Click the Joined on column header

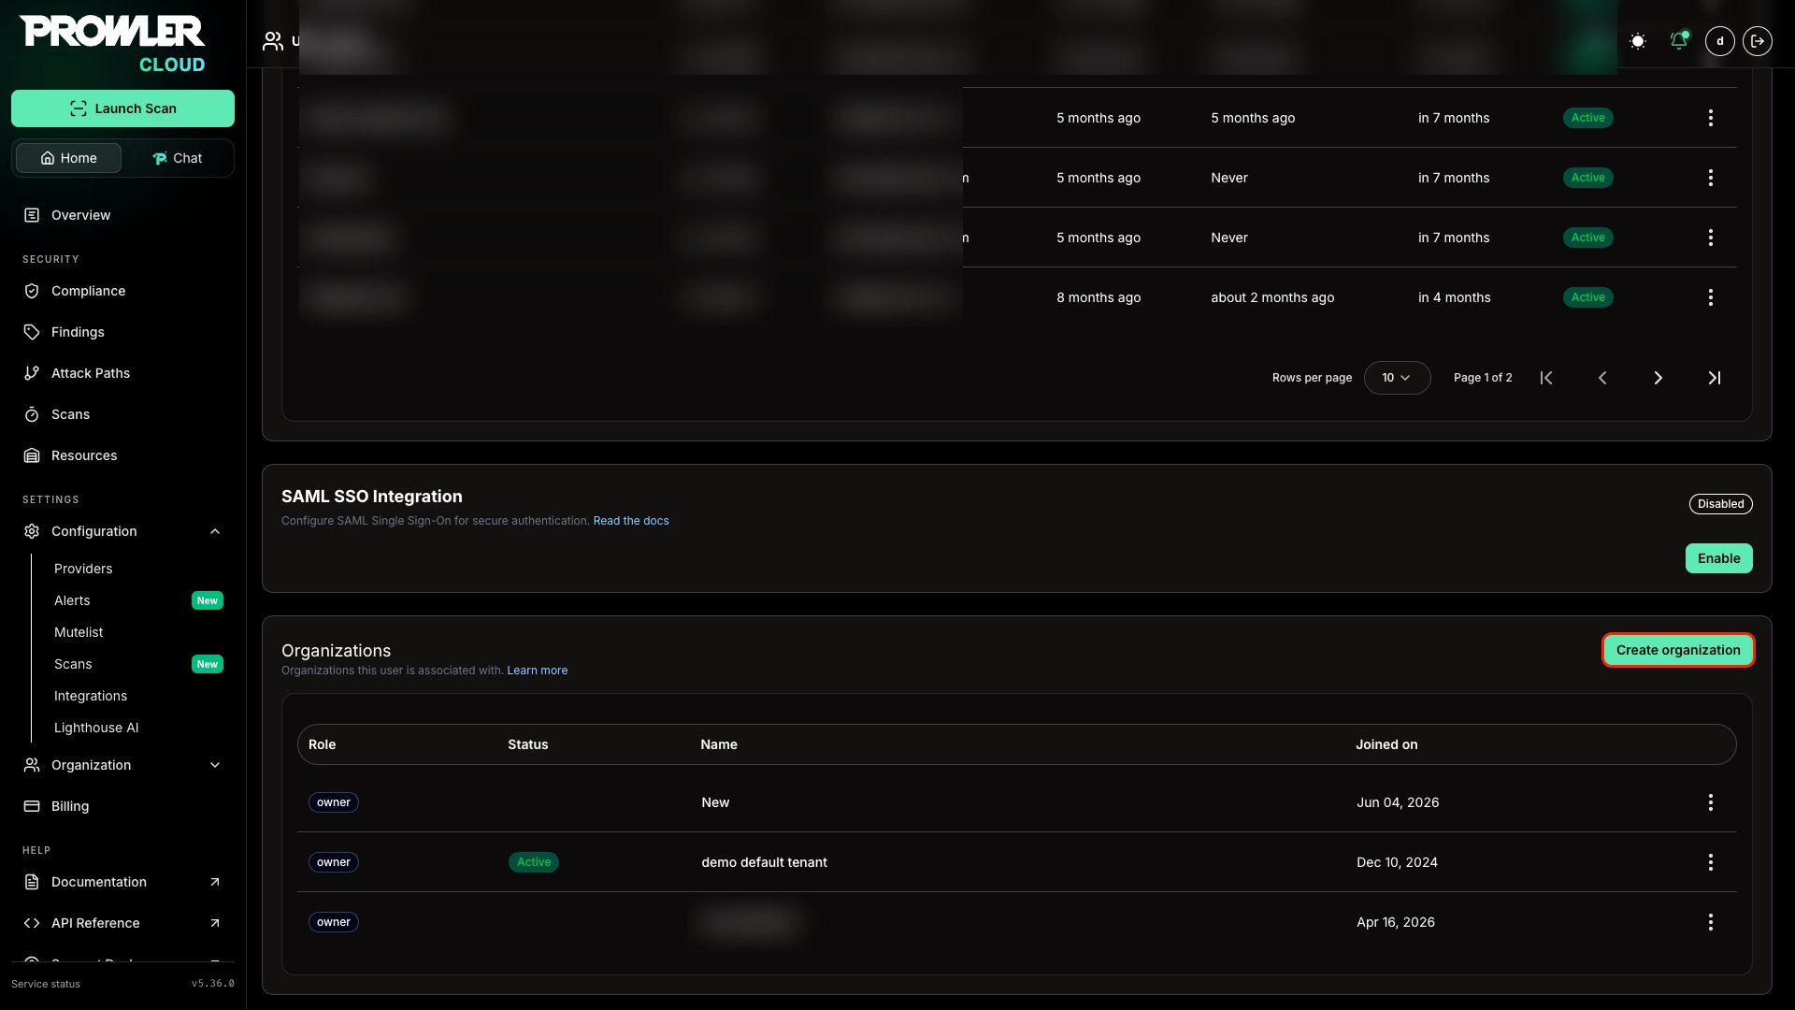coord(1386,744)
